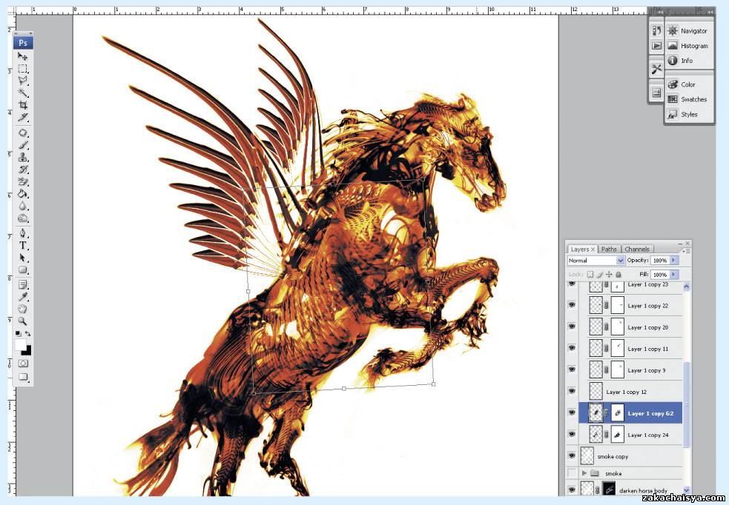Open the Info panel

[x=688, y=60]
